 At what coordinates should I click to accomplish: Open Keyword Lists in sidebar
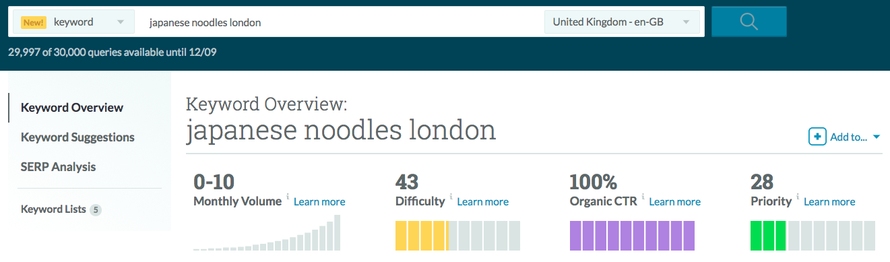pyautogui.click(x=53, y=209)
